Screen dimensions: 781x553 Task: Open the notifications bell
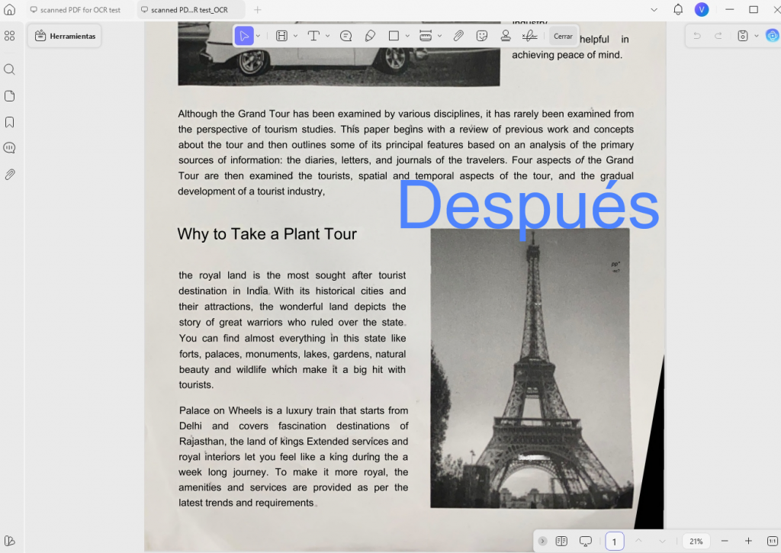678,9
